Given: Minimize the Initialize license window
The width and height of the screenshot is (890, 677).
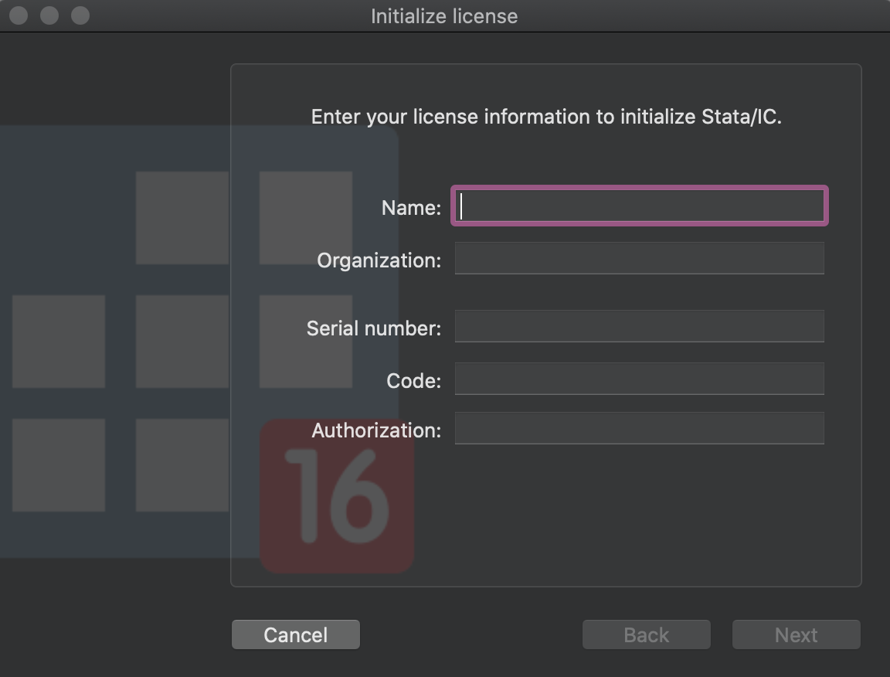Looking at the screenshot, I should tap(49, 15).
